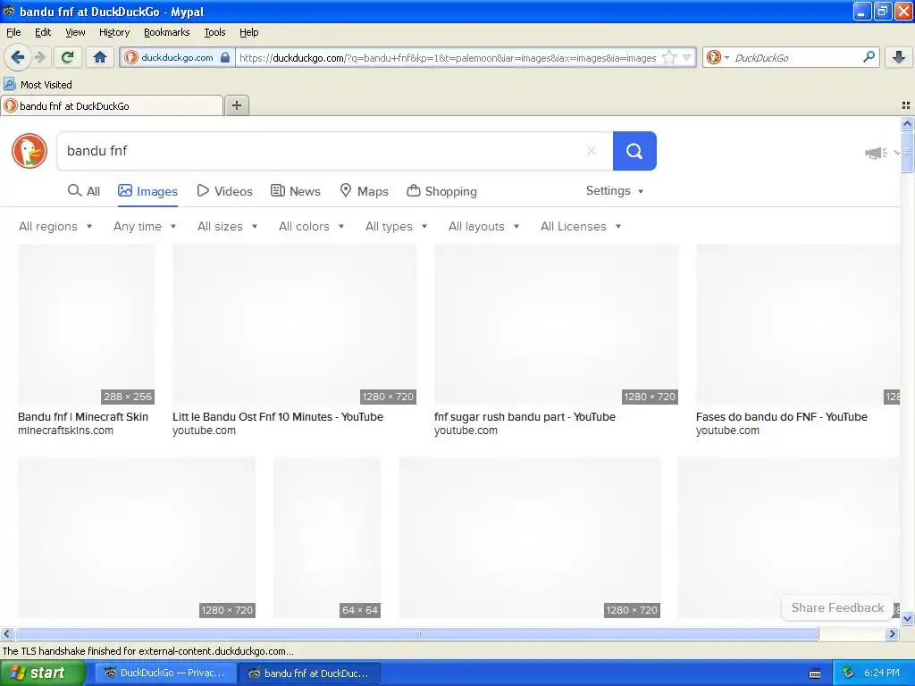The width and height of the screenshot is (915, 686).
Task: Open the All types filter
Action: pyautogui.click(x=396, y=226)
